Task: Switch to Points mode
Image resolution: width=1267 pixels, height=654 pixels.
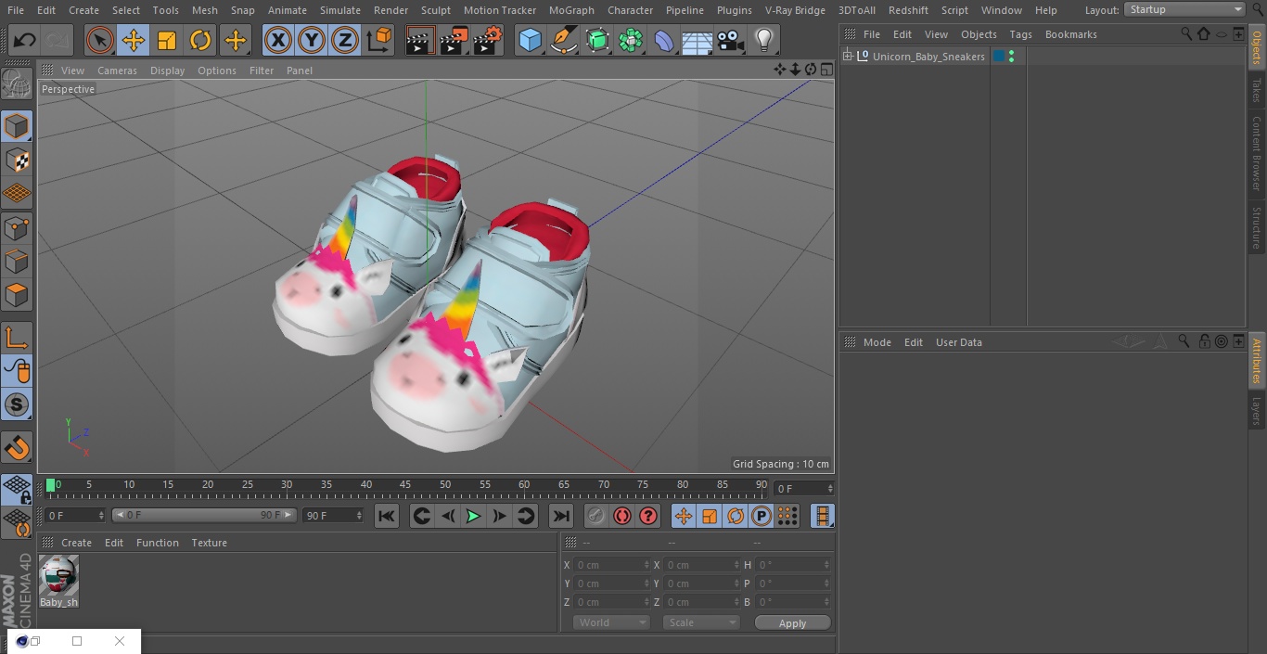Action: [x=17, y=227]
